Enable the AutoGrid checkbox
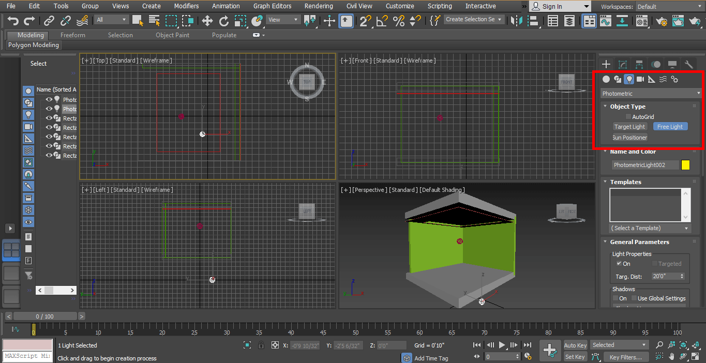The width and height of the screenshot is (706, 363). 628,117
